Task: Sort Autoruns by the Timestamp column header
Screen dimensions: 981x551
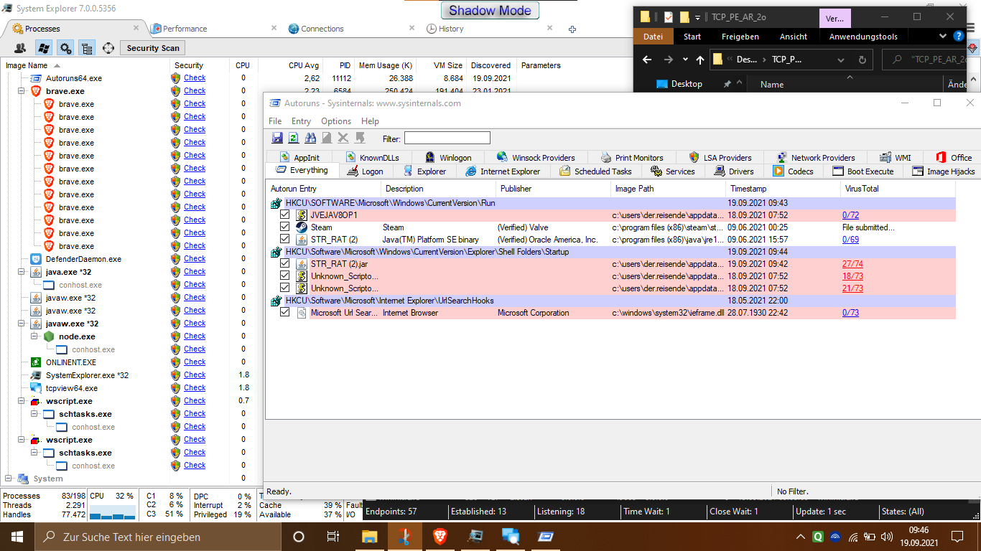Action: click(x=783, y=189)
